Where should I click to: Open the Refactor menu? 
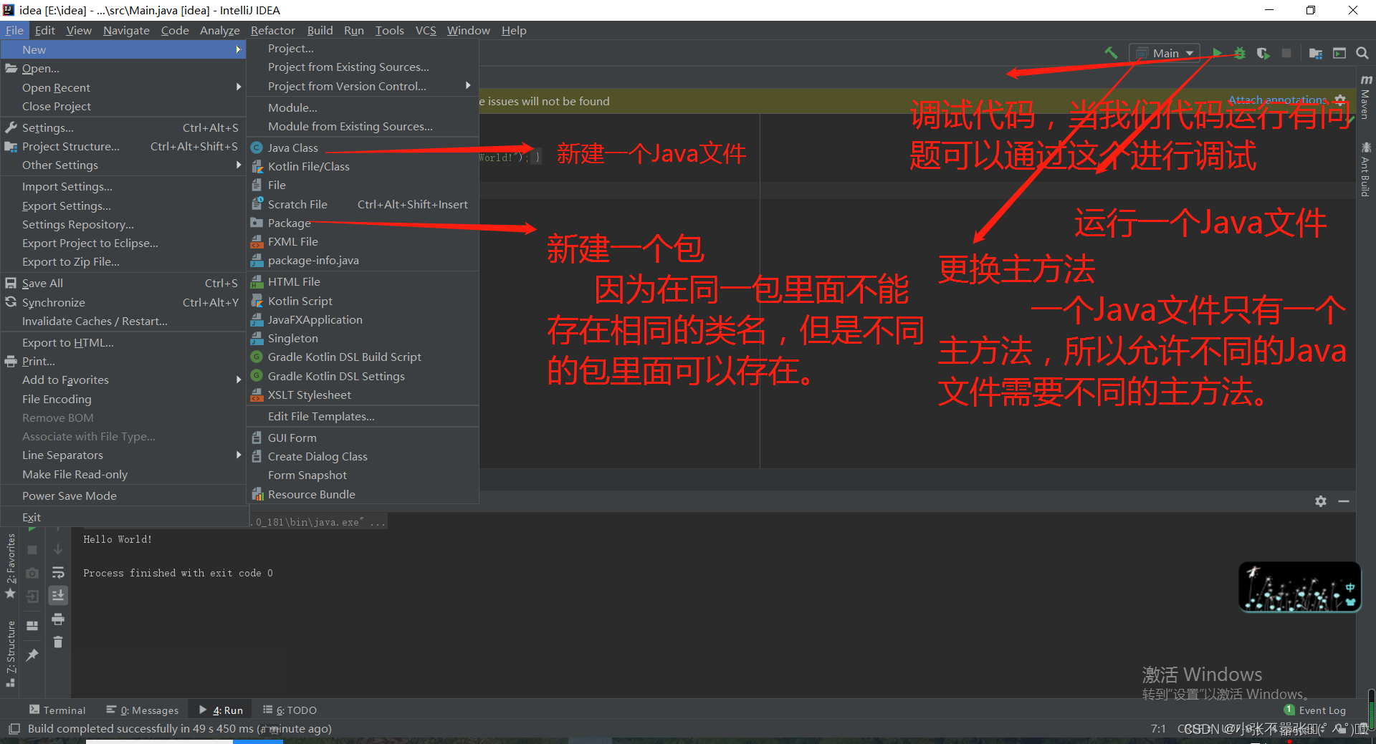[x=272, y=30]
